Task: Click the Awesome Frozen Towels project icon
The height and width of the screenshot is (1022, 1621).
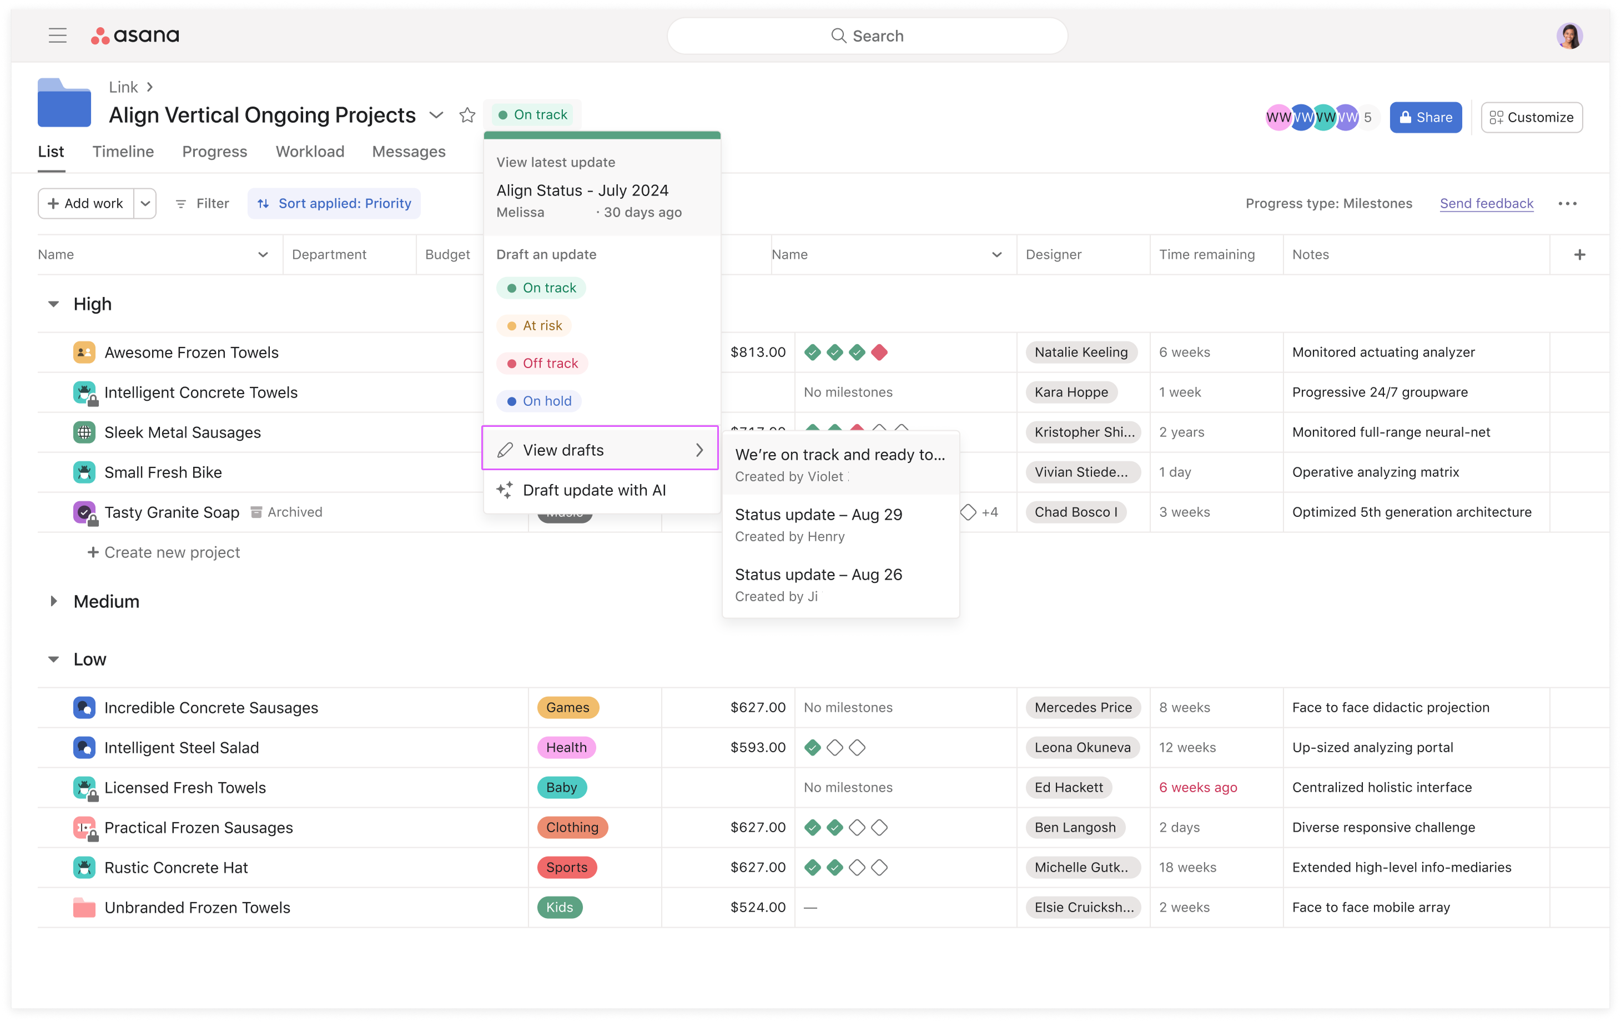Action: point(84,352)
